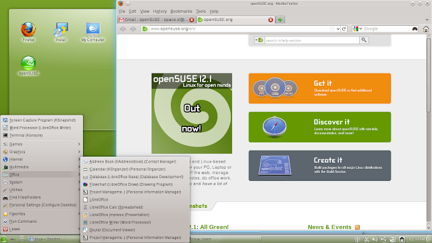This screenshot has width=432, height=243.
Task: Open Okular (Document Viewer)
Action: [x=135, y=230]
